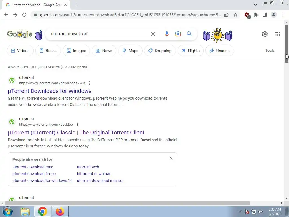289x217 pixels.
Task: Go back to the previous page
Action: click(x=6, y=15)
